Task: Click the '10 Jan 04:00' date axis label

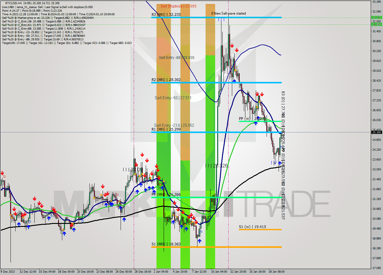Action: [x=219, y=272]
